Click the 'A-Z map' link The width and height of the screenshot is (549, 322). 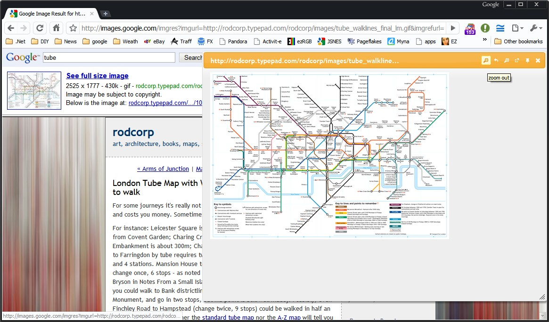pyautogui.click(x=289, y=318)
